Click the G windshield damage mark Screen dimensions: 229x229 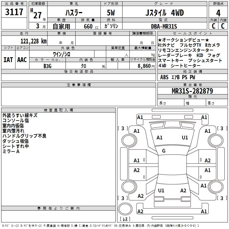164,151
